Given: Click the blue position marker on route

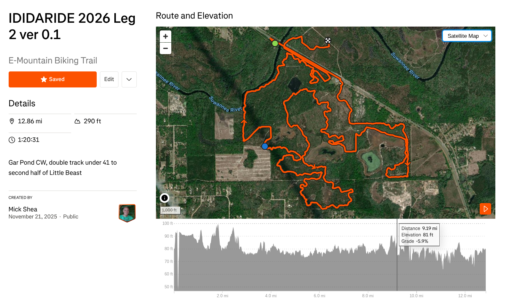Looking at the screenshot, I should click(264, 146).
